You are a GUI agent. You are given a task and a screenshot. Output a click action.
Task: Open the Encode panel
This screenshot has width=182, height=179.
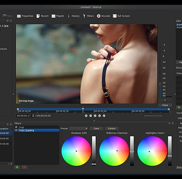[x=103, y=16]
